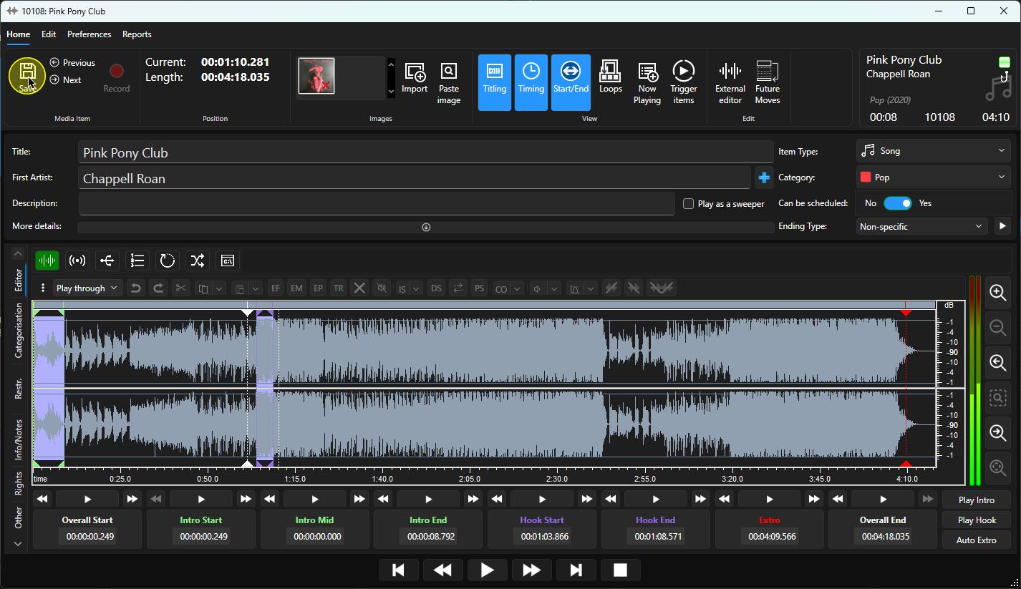The width and height of the screenshot is (1021, 589).
Task: Open the Item Type dropdown
Action: coord(934,151)
